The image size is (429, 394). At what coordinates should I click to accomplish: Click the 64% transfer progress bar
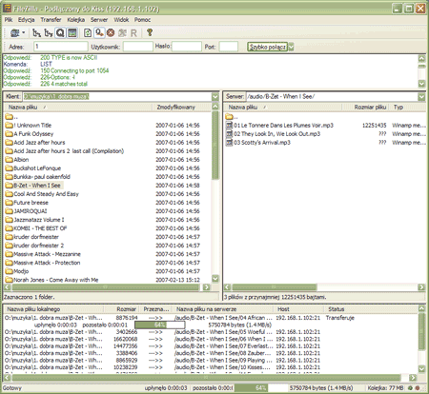click(160, 325)
